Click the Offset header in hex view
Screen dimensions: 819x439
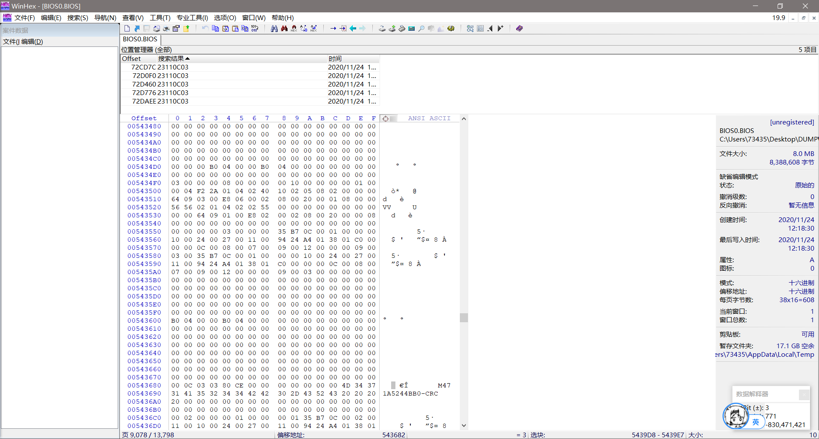144,118
